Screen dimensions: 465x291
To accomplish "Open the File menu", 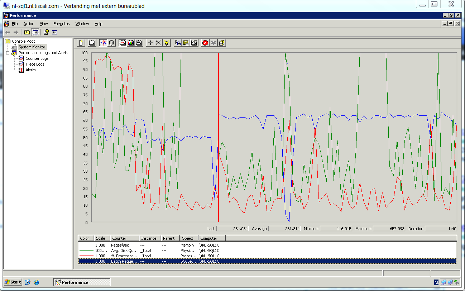I will coord(15,24).
